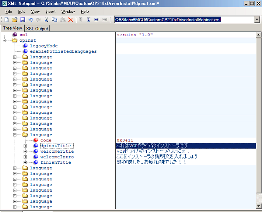Expand the dpinstTitle node

(25, 146)
